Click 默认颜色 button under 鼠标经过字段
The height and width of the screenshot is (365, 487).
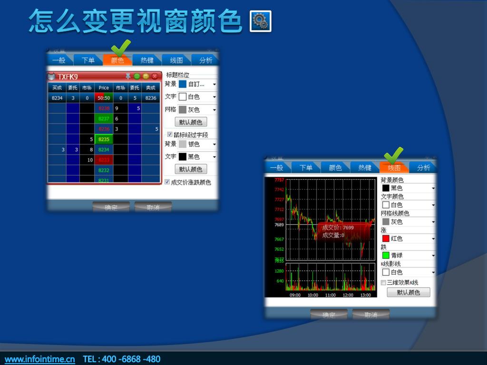click(x=191, y=169)
